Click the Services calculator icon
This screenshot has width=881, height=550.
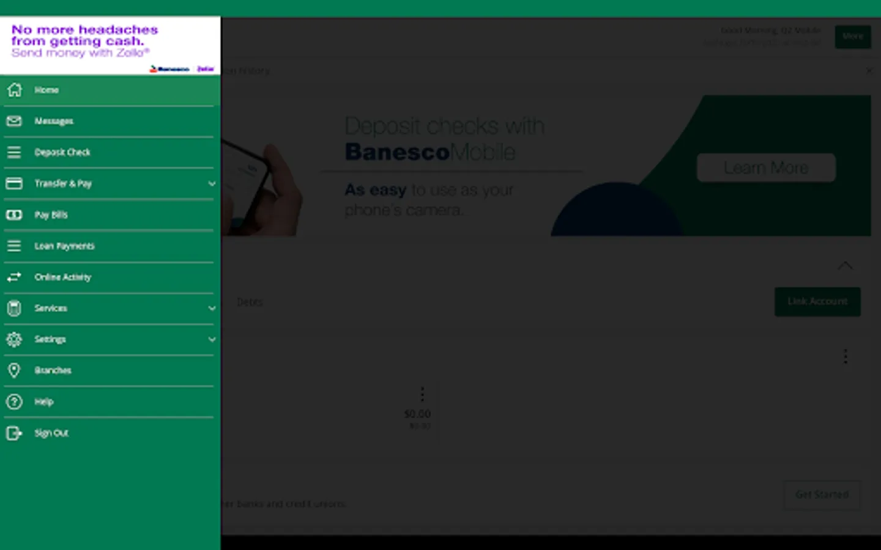coord(14,308)
